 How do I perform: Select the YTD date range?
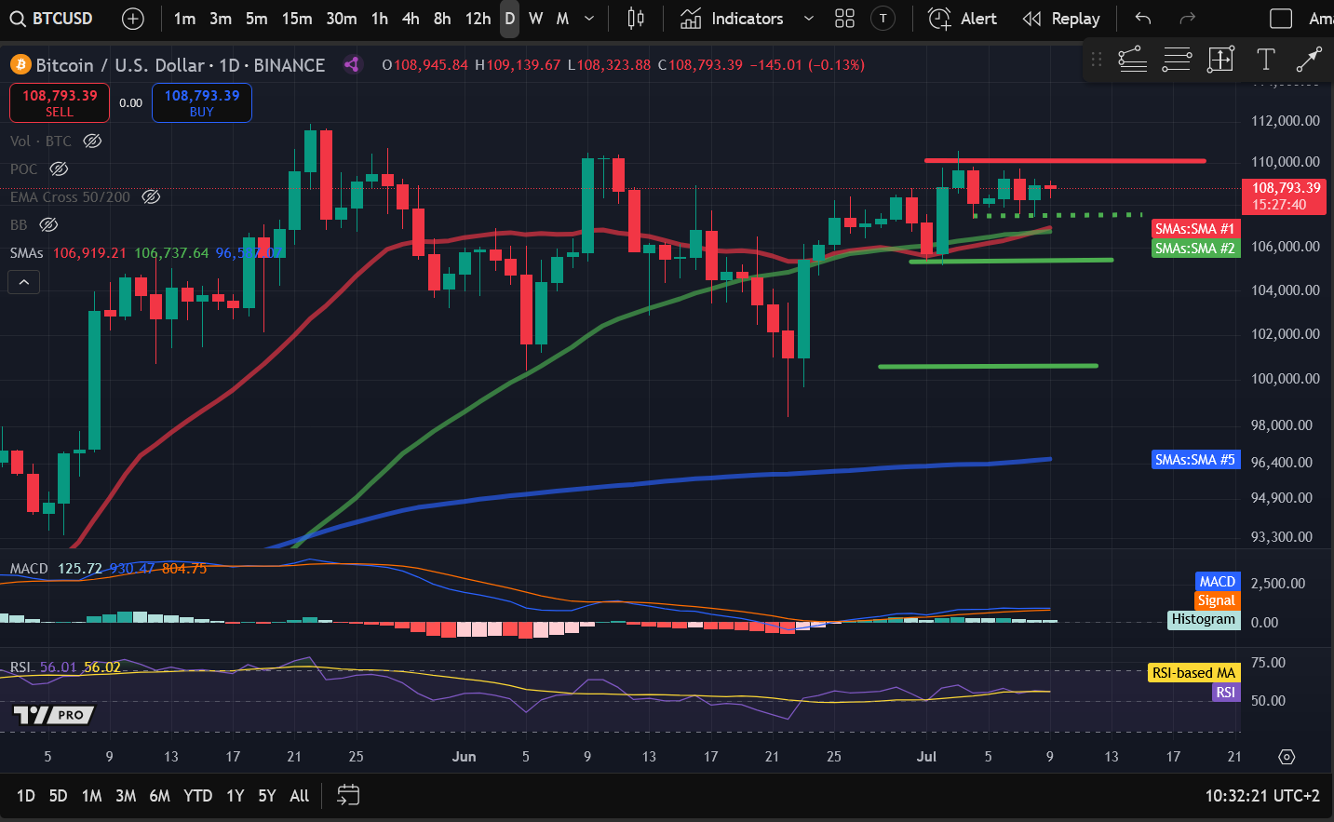click(x=198, y=796)
